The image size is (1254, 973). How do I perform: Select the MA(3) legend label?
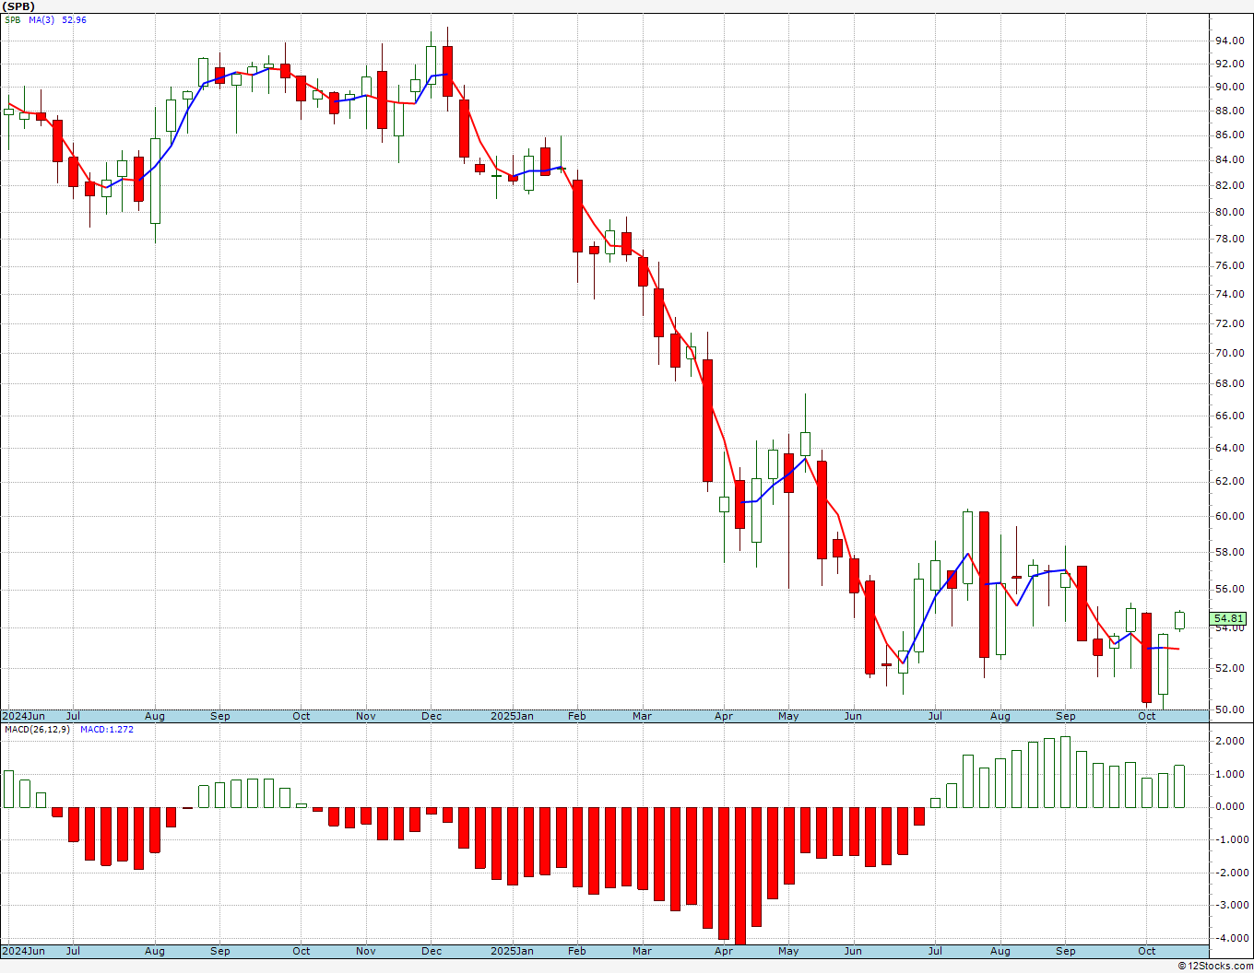tap(41, 19)
